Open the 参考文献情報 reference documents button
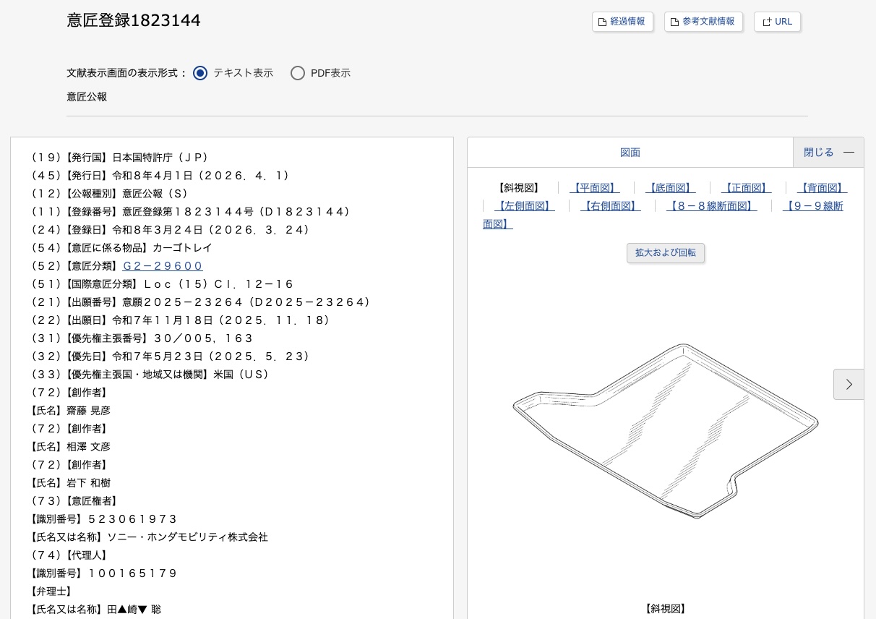Viewport: 876px width, 619px height. 703,22
